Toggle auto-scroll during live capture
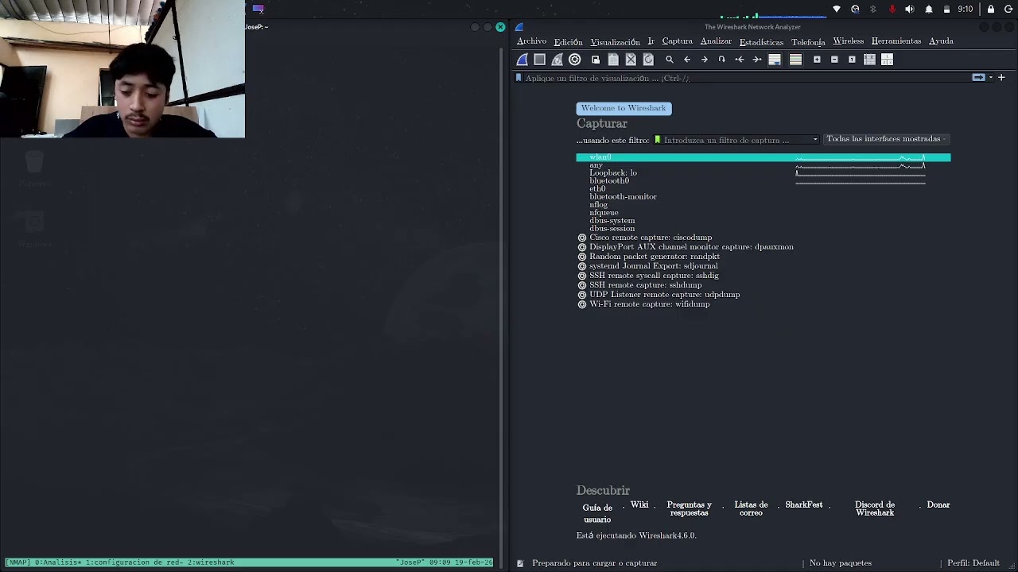 tap(775, 60)
